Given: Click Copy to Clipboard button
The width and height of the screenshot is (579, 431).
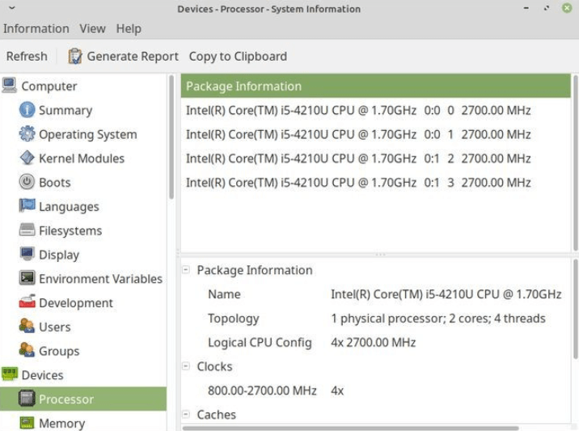Looking at the screenshot, I should coord(238,57).
